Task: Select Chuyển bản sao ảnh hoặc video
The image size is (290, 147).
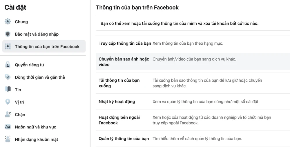Action: tap(124, 62)
